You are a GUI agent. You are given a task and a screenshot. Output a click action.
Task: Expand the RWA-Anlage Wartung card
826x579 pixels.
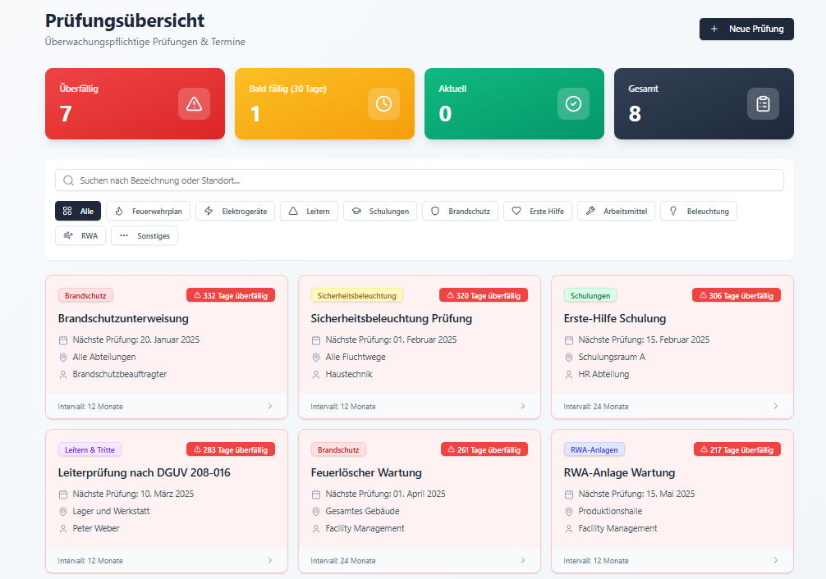(777, 559)
